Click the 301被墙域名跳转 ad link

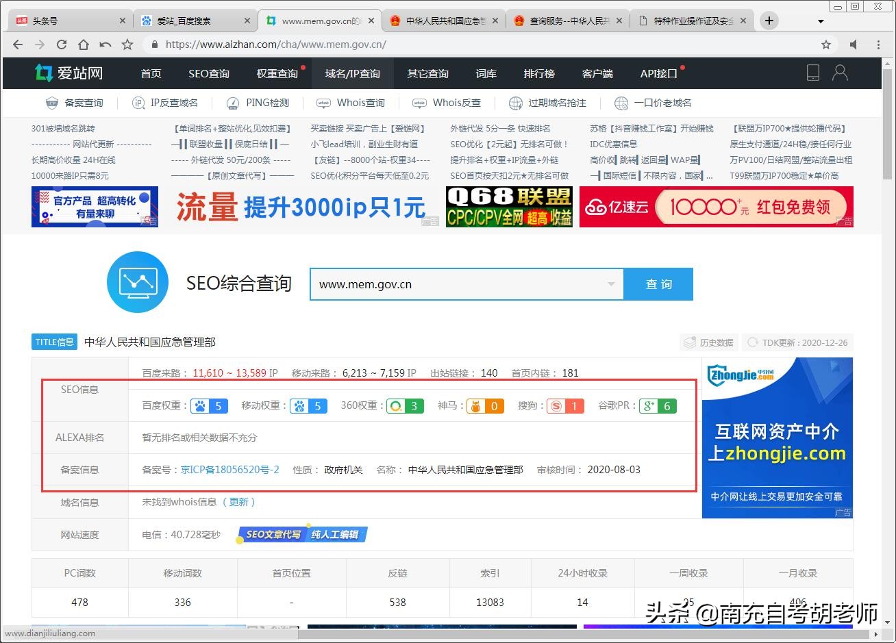63,128
